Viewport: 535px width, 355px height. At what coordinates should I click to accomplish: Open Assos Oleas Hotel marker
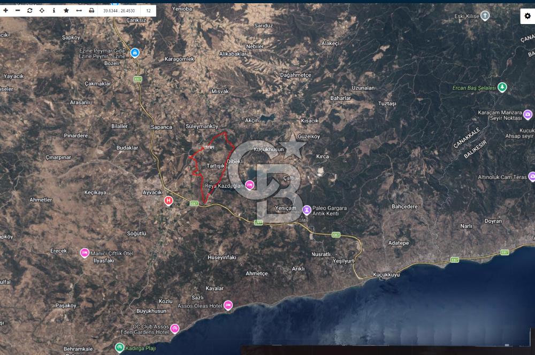pyautogui.click(x=228, y=305)
